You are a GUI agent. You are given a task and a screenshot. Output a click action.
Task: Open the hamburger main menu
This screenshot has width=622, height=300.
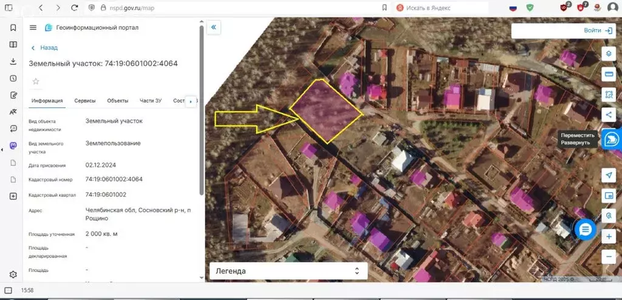(33, 28)
